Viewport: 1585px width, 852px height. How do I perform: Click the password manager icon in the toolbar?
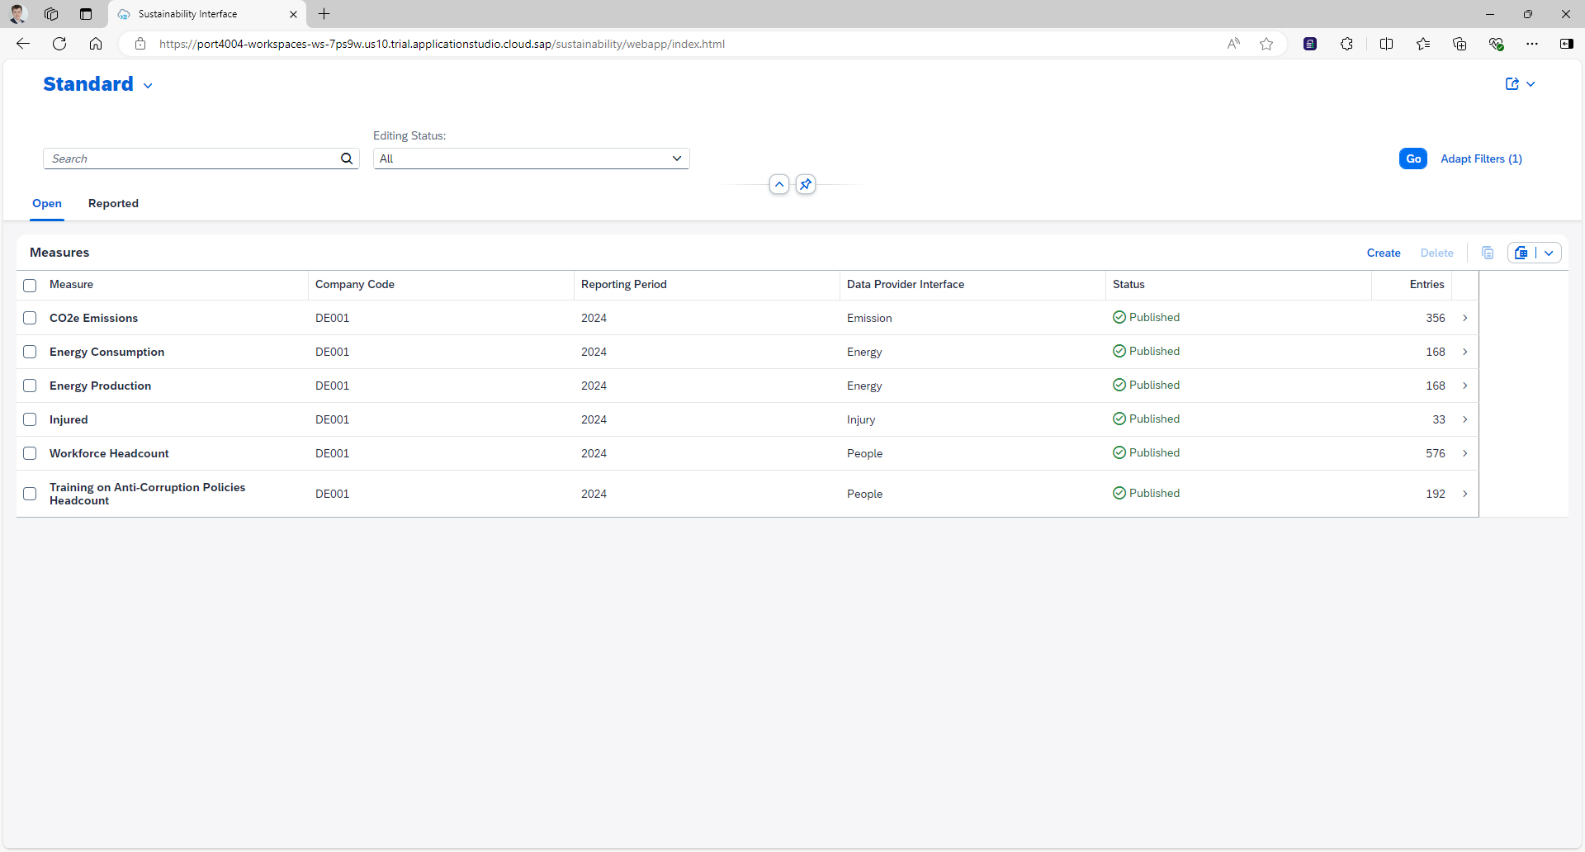pos(1310,44)
